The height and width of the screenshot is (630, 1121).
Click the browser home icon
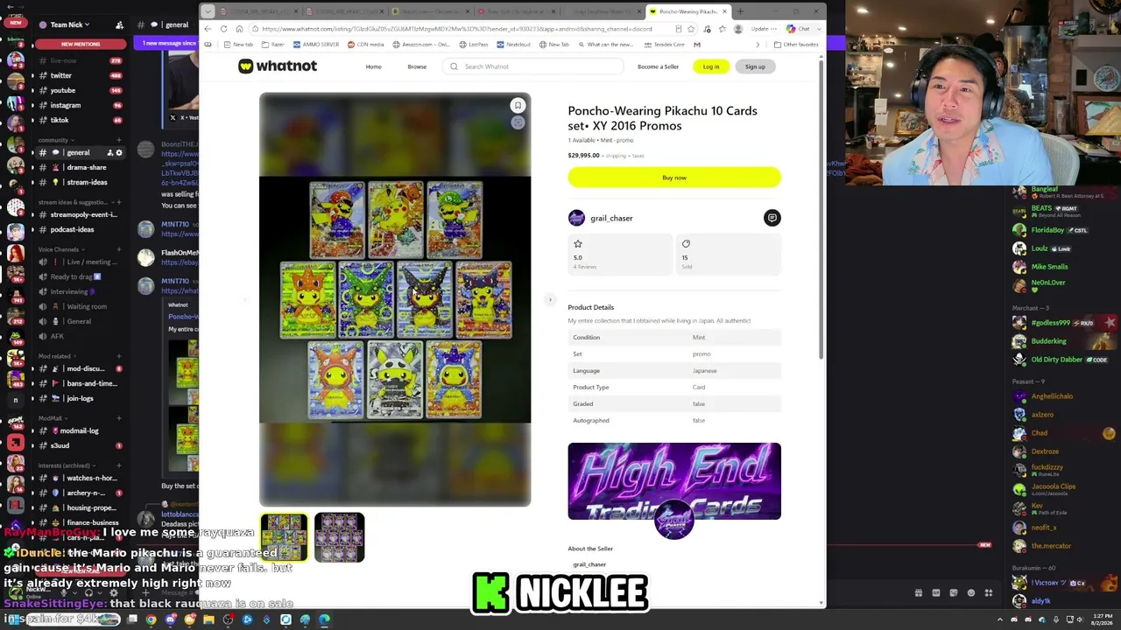click(239, 29)
